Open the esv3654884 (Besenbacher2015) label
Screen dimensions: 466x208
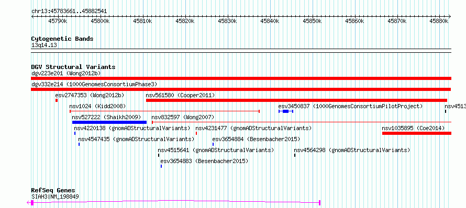(x=256, y=139)
